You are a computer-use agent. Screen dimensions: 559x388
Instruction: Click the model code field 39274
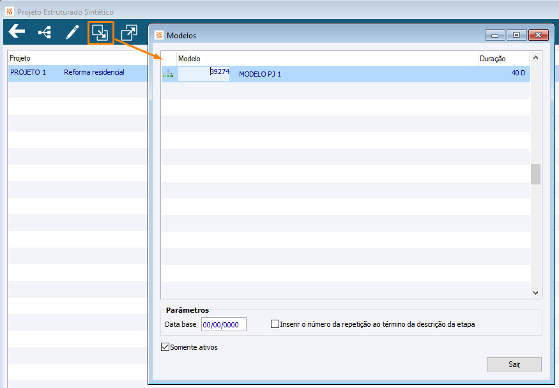pyautogui.click(x=204, y=73)
